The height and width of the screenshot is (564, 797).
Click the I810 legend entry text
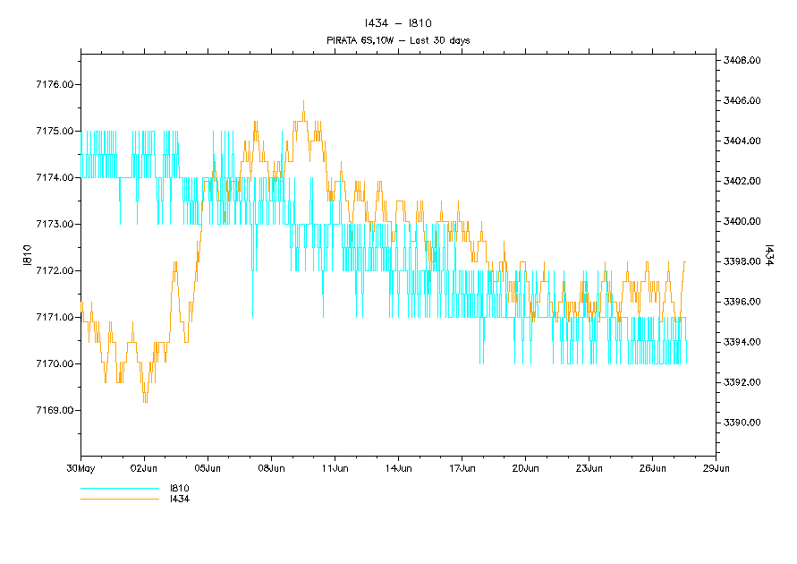179,488
